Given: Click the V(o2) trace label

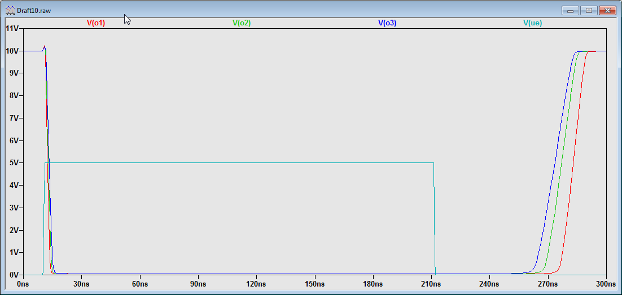Looking at the screenshot, I should pyautogui.click(x=242, y=23).
